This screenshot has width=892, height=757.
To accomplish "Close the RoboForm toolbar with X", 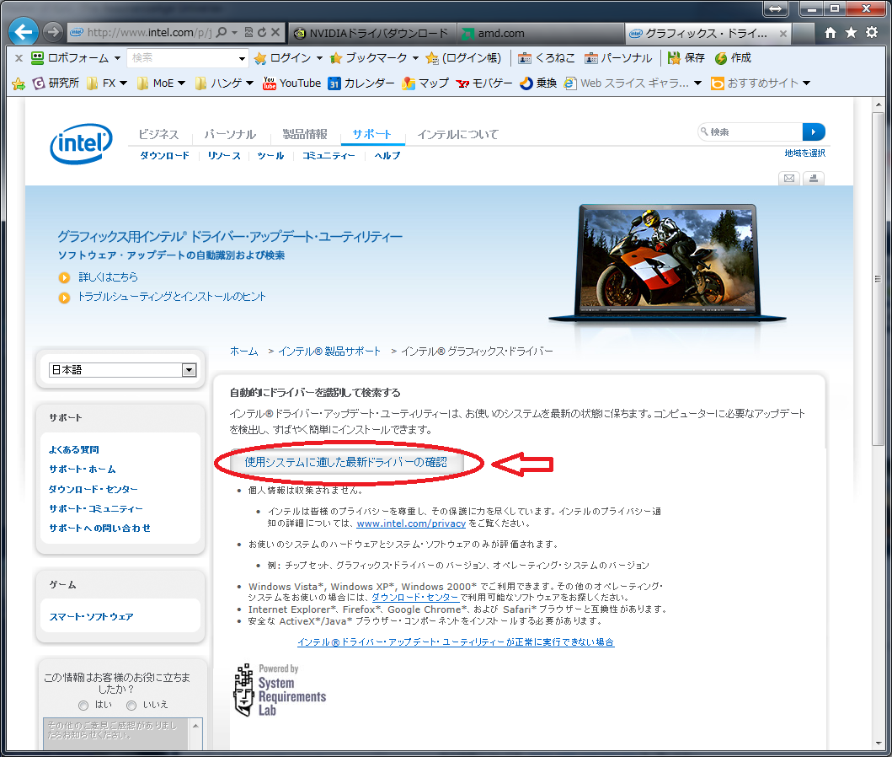I will [x=19, y=58].
